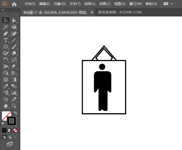Screen dimensions: 182x150
Task: Select the Pen tool
Action: pos(6,34)
